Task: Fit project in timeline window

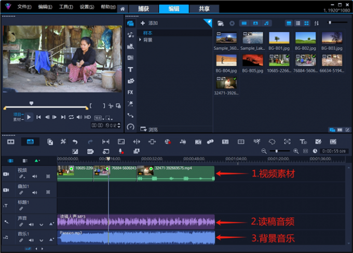Action: click(305, 151)
